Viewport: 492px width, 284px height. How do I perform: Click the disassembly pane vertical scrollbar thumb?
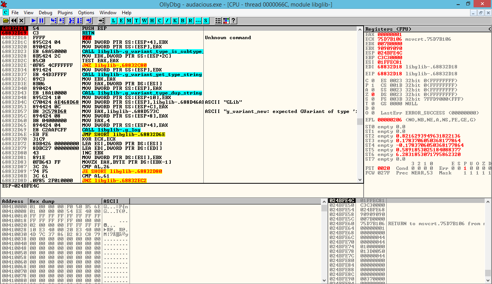360,121
